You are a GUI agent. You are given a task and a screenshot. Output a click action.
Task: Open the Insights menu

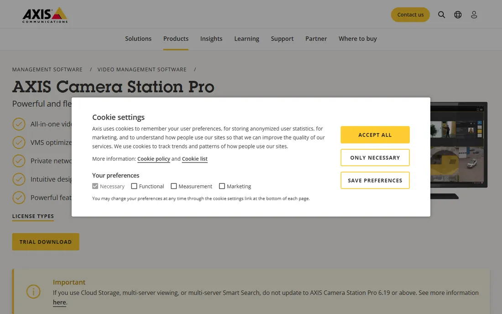pos(211,39)
